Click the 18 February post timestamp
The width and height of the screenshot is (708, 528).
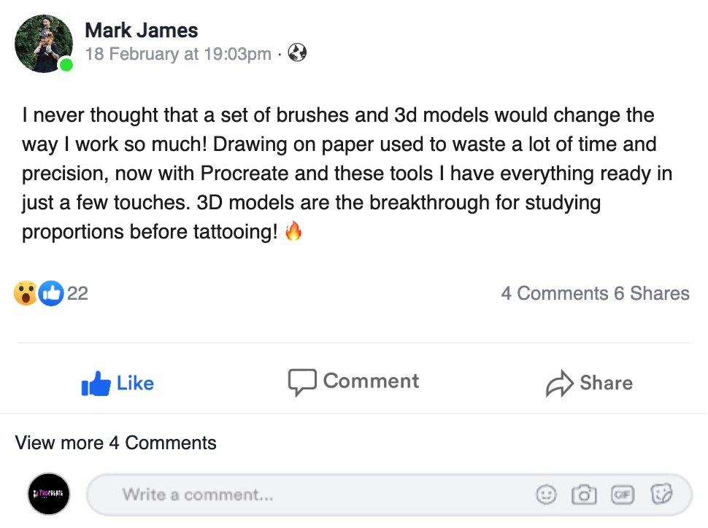click(x=178, y=54)
